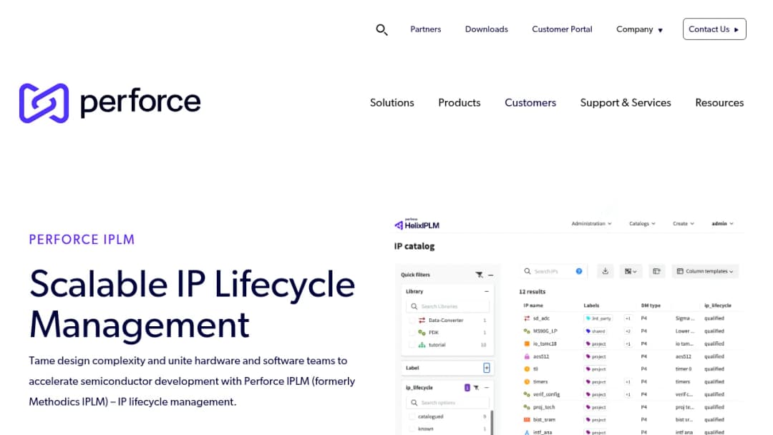Click the ip_lifecycle column header
This screenshot has height=435, width=773.
718,306
